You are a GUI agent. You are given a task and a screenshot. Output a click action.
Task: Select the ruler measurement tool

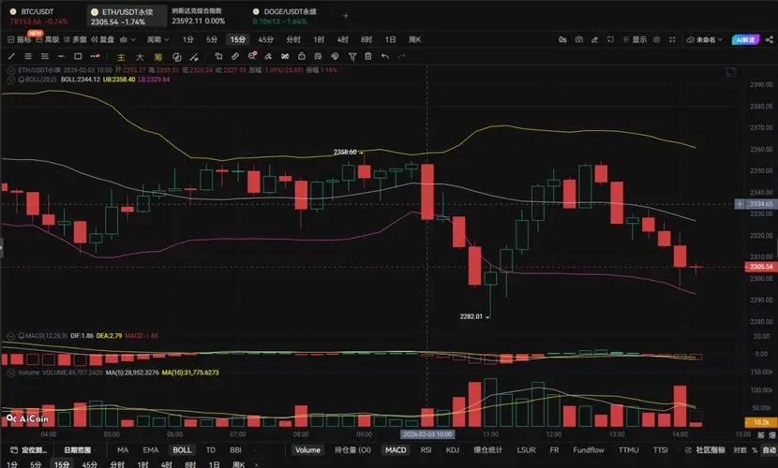coord(235,56)
